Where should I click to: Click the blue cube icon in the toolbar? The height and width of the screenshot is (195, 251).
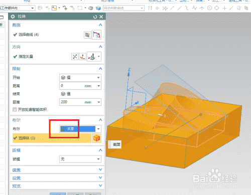pyautogui.click(x=98, y=8)
